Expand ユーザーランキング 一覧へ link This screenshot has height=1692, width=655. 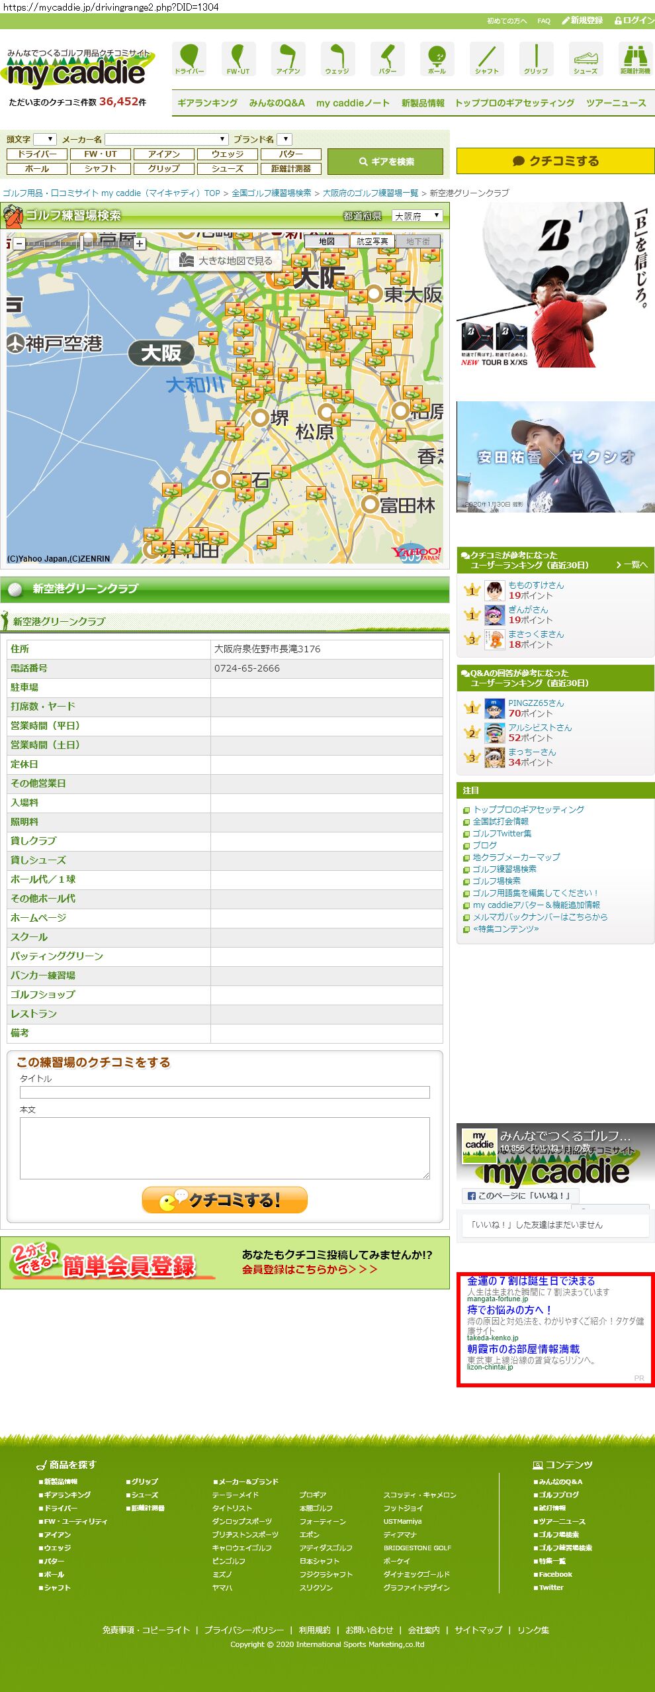point(631,565)
